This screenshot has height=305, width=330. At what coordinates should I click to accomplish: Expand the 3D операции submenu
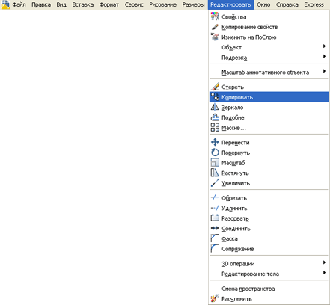point(269,263)
